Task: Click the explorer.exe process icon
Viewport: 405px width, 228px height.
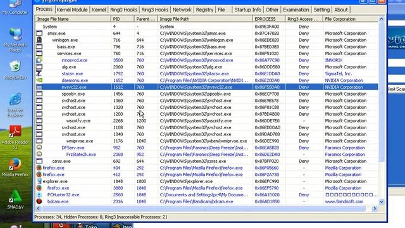Action: 39,181
